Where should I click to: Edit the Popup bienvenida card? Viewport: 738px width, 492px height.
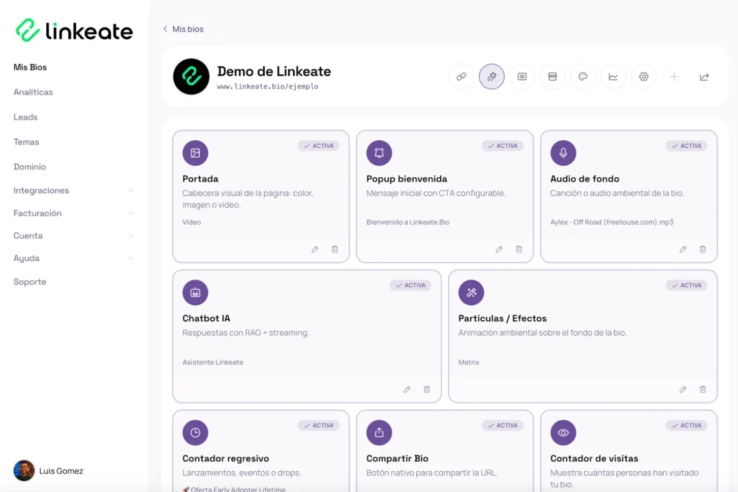pyautogui.click(x=499, y=249)
